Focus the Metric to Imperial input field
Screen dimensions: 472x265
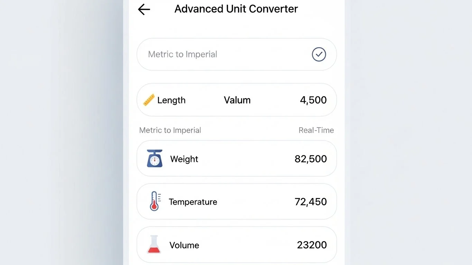[x=221, y=55]
